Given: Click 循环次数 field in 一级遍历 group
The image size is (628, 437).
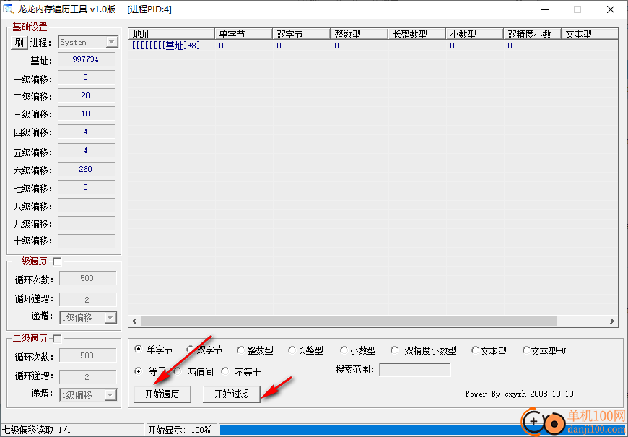Looking at the screenshot, I should click(88, 279).
